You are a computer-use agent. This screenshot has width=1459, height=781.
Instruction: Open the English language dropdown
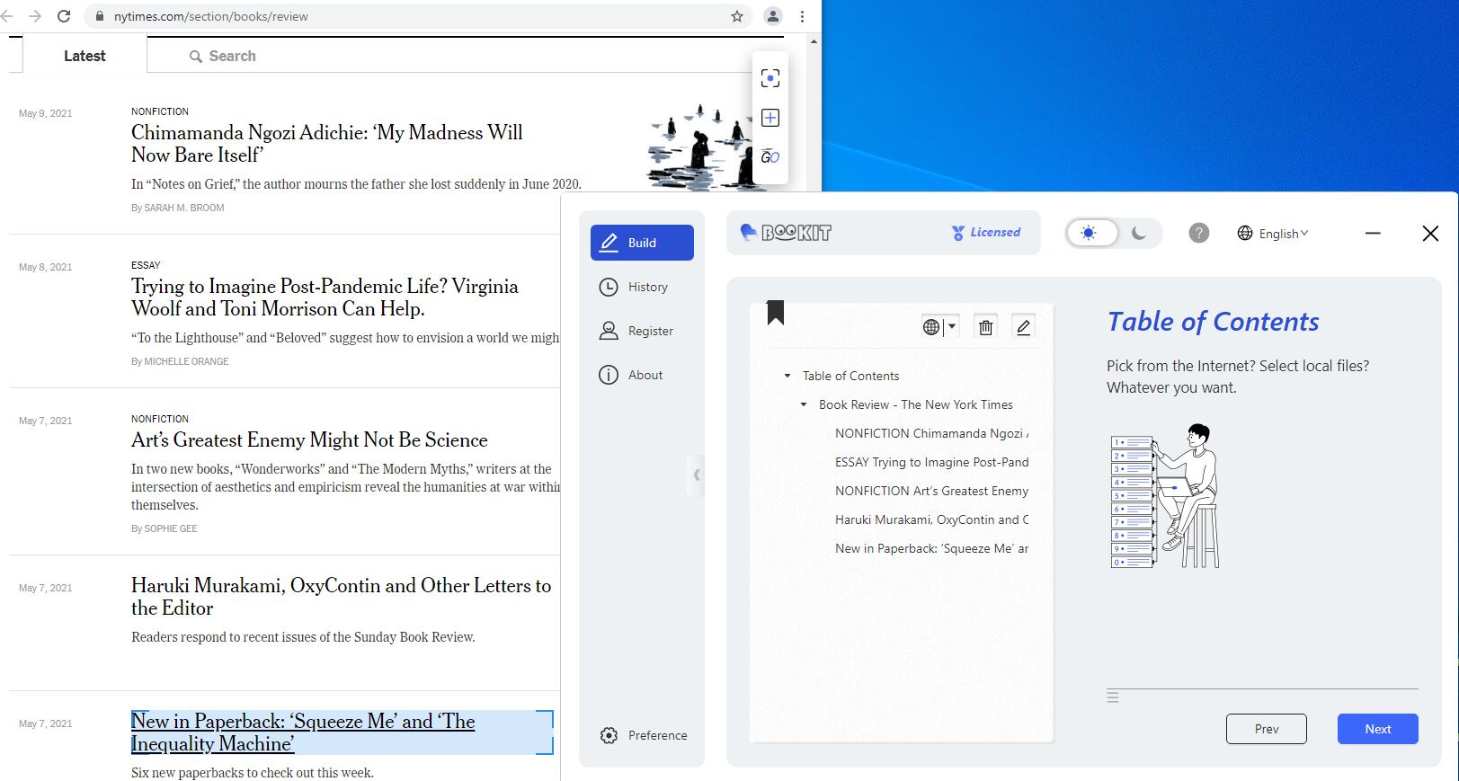click(x=1273, y=234)
